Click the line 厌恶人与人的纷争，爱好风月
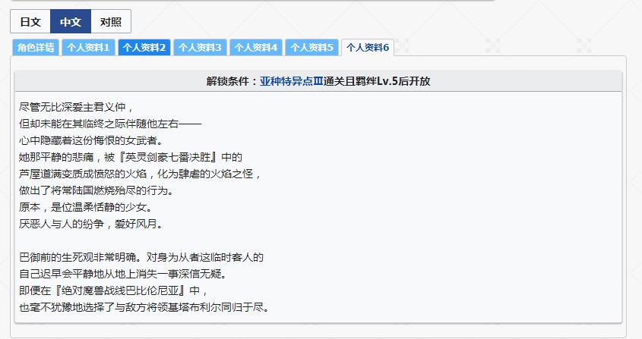 coord(91,224)
